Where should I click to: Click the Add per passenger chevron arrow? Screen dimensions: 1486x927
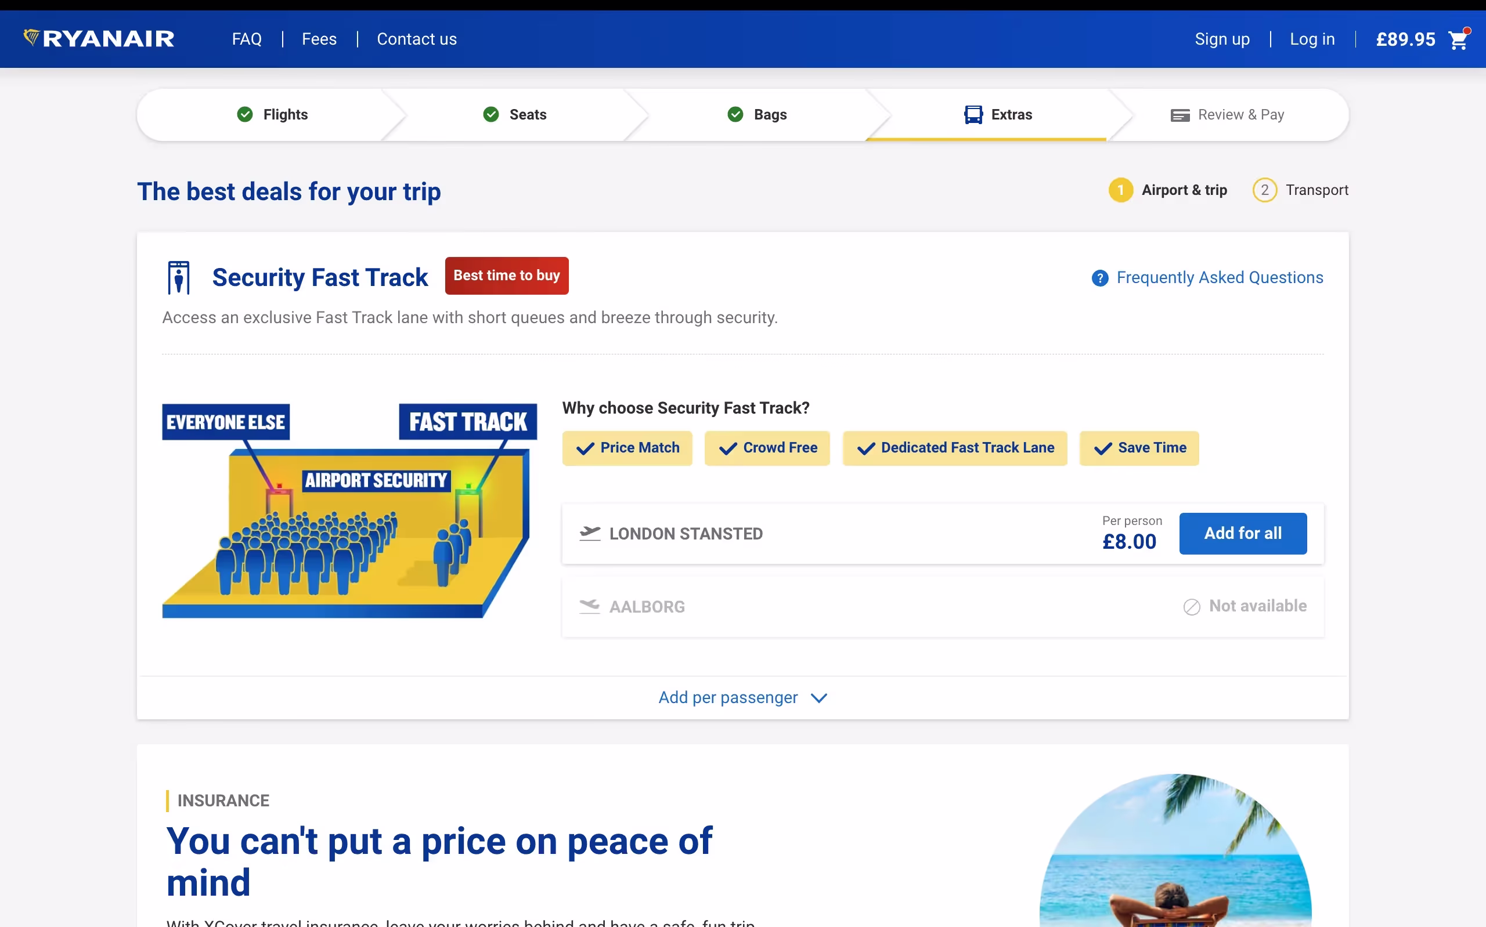(818, 698)
